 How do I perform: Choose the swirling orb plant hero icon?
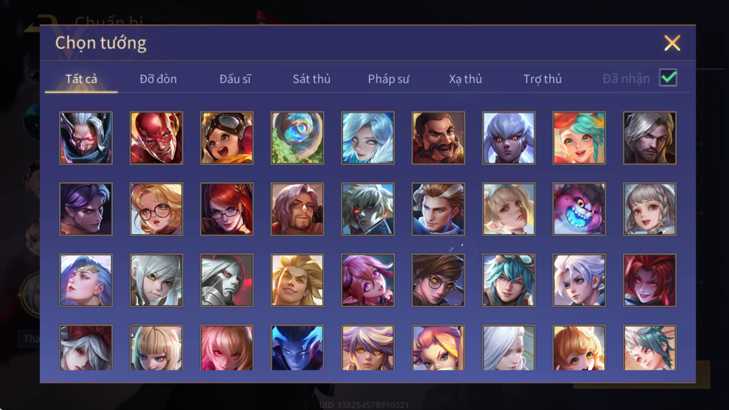[297, 138]
